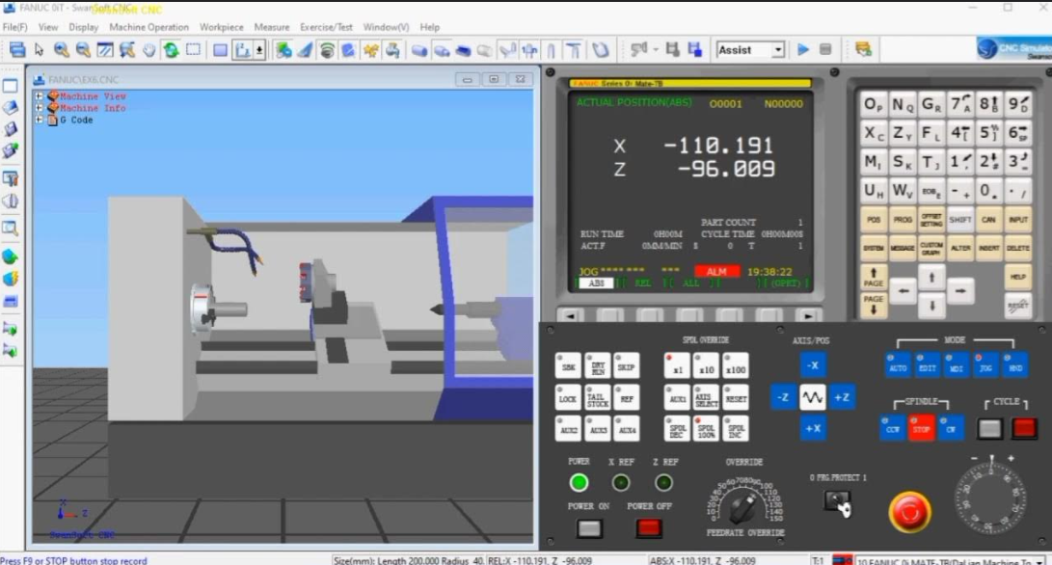Switch to JOG mode
The width and height of the screenshot is (1052, 565).
coord(985,365)
